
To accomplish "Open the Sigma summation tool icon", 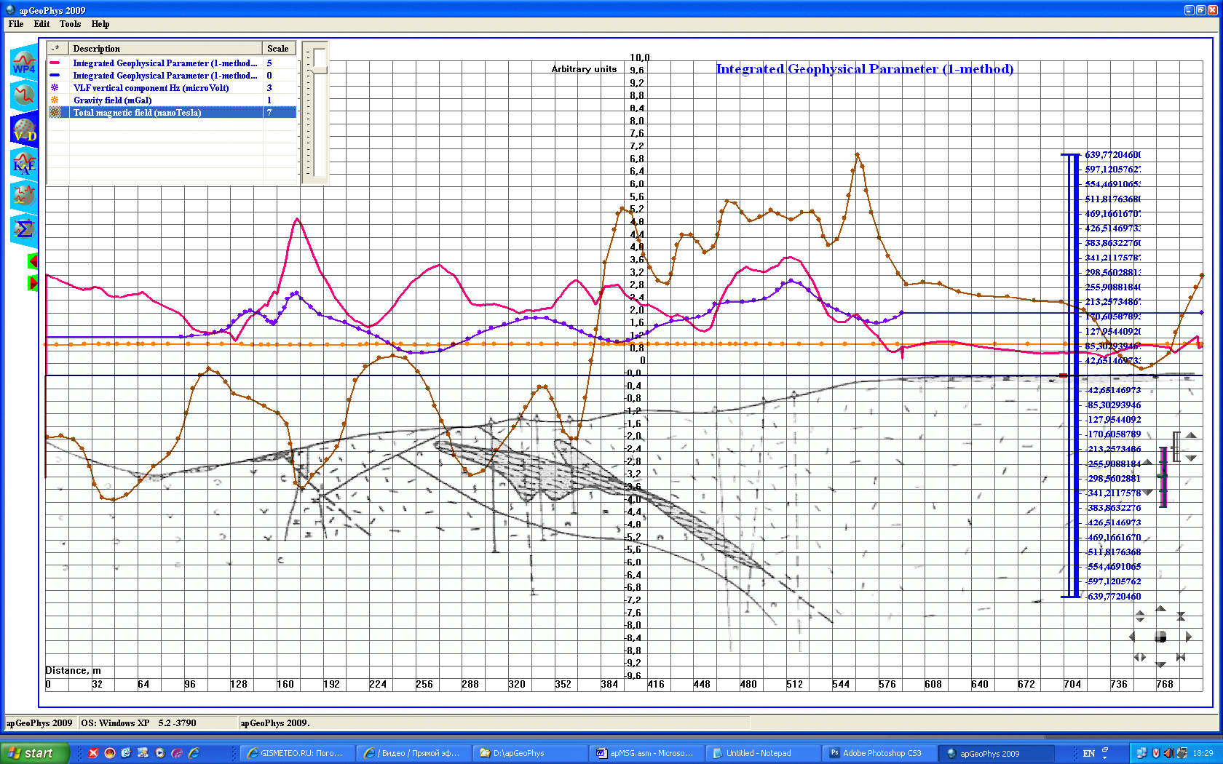I will (24, 229).
